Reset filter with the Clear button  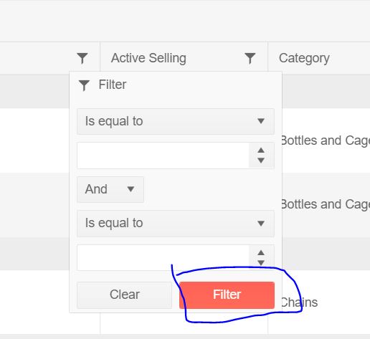pos(124,295)
